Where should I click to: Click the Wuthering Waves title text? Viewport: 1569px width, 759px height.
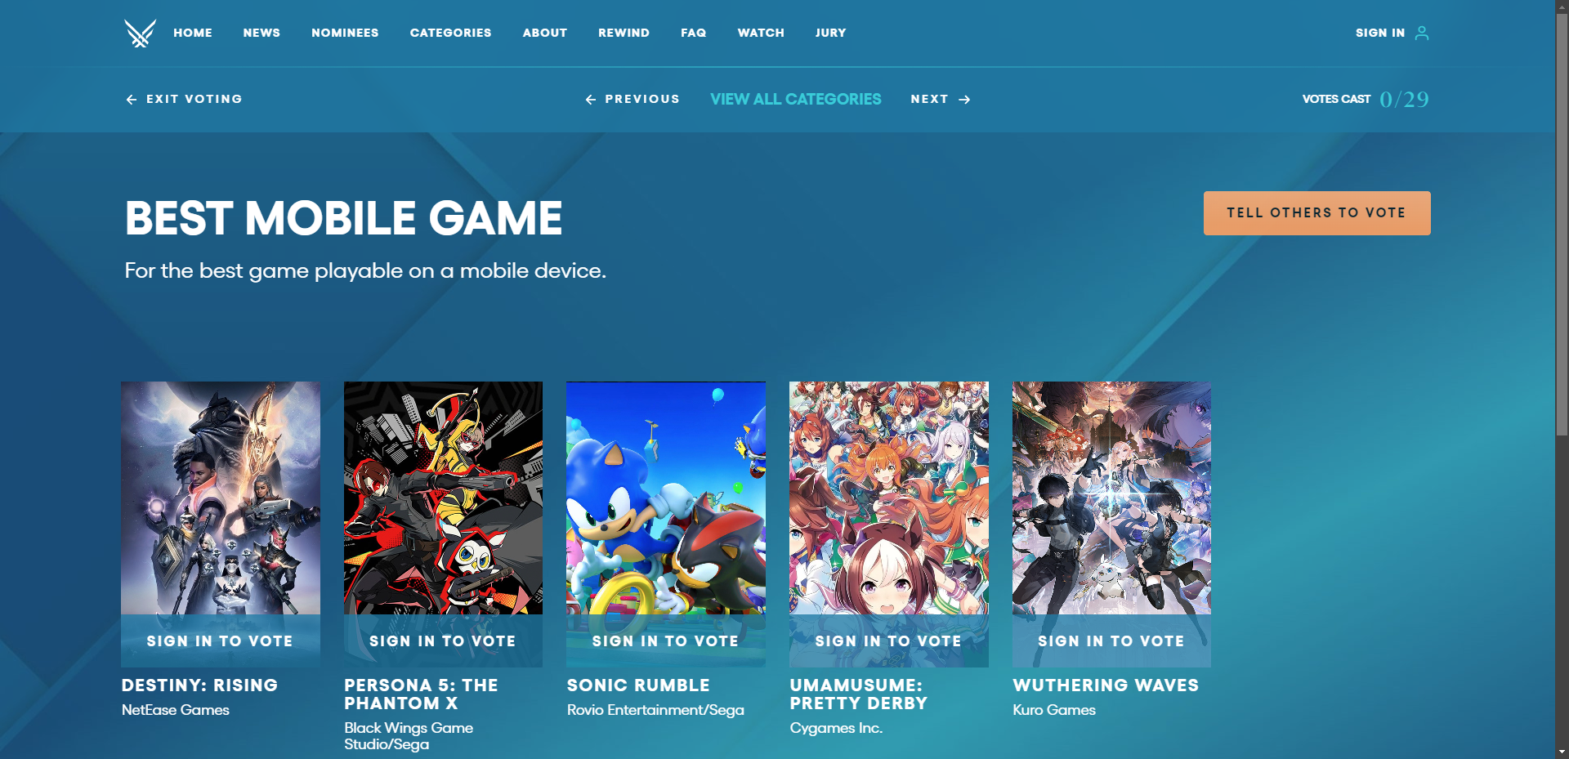click(x=1106, y=685)
